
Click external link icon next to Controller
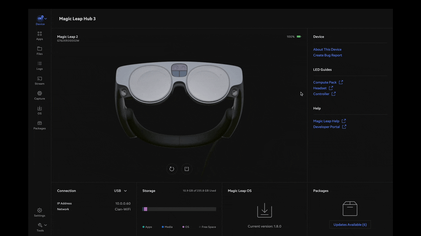[x=333, y=94]
